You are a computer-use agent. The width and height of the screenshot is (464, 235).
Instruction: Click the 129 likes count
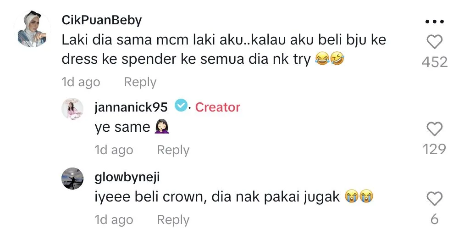434,149
